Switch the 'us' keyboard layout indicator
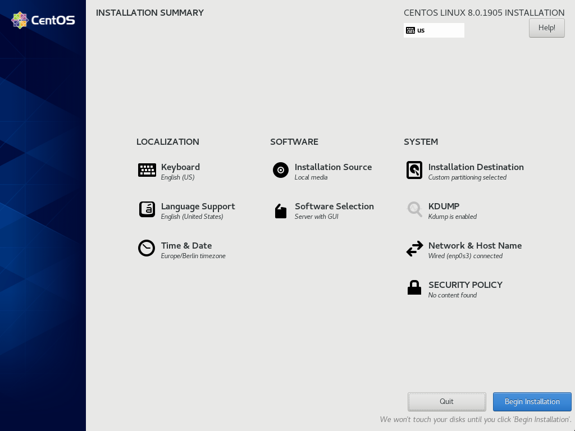Viewport: 575px width, 431px height. (x=433, y=30)
